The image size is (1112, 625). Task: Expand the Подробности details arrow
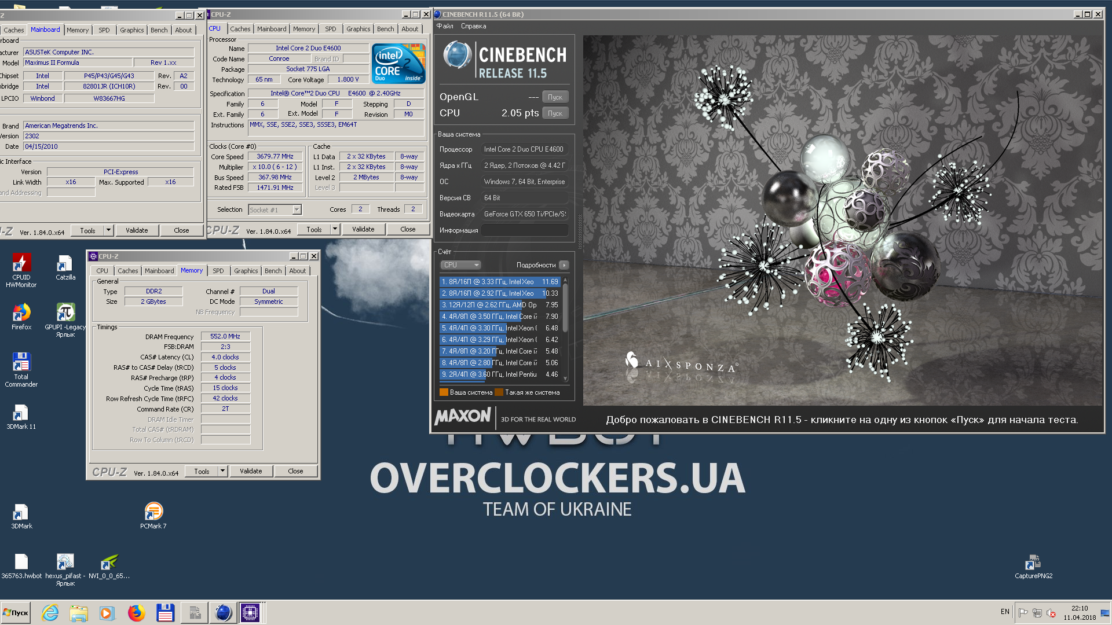pyautogui.click(x=564, y=265)
